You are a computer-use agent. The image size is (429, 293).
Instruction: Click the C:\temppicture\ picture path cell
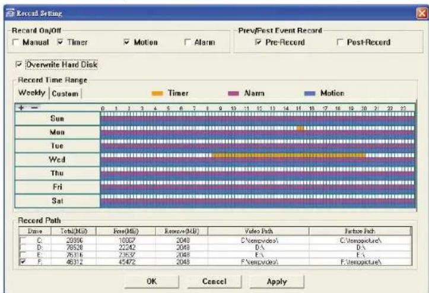(x=361, y=240)
